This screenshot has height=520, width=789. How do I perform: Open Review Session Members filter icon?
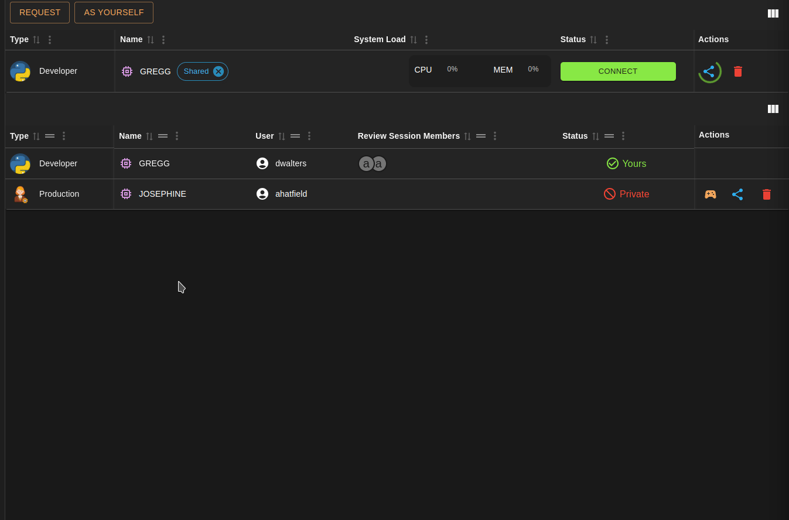481,136
